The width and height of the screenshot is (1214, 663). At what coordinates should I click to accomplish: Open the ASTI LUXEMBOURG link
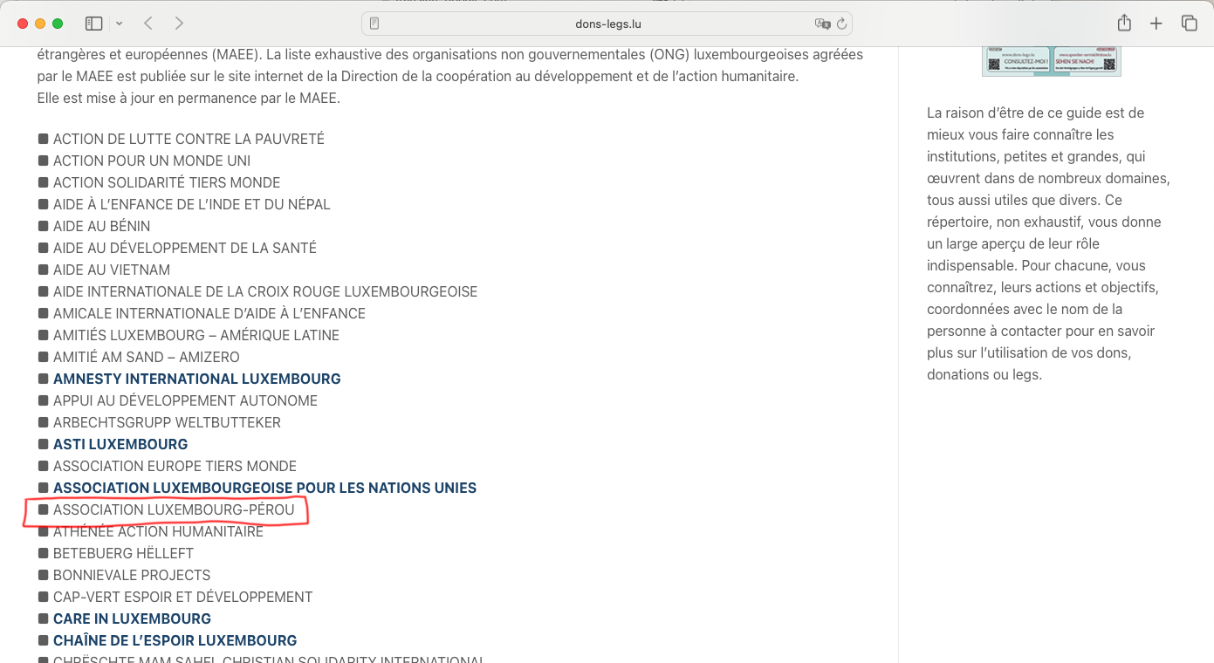120,444
